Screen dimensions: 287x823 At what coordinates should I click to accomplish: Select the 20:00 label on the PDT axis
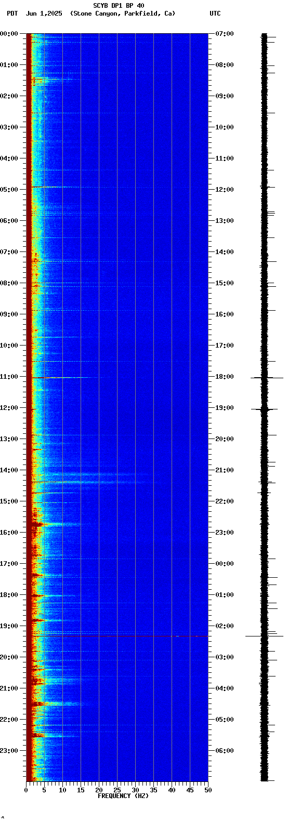[x=8, y=657]
